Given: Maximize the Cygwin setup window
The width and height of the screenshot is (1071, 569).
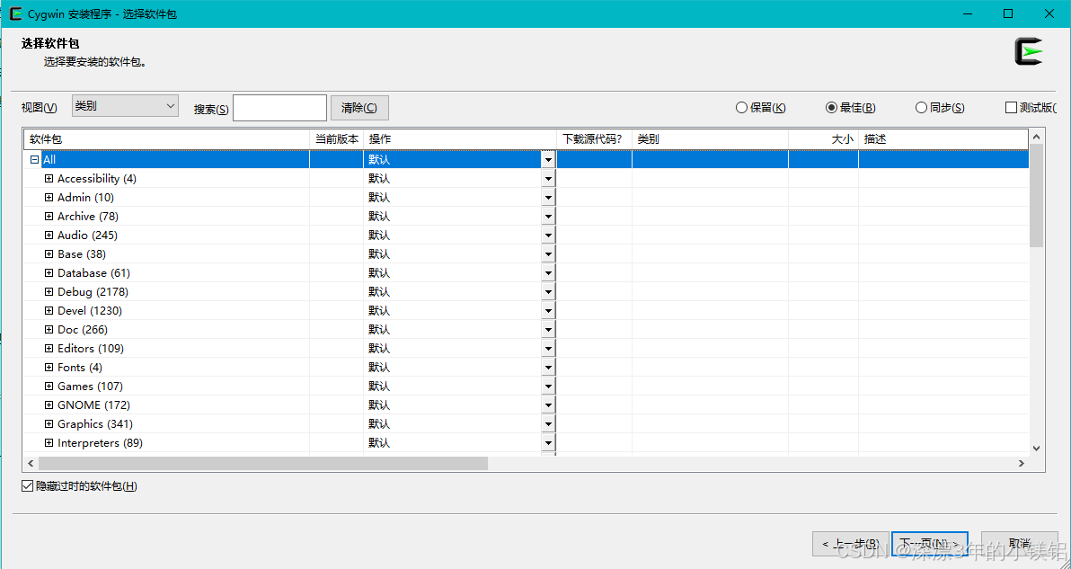Looking at the screenshot, I should [x=1008, y=13].
